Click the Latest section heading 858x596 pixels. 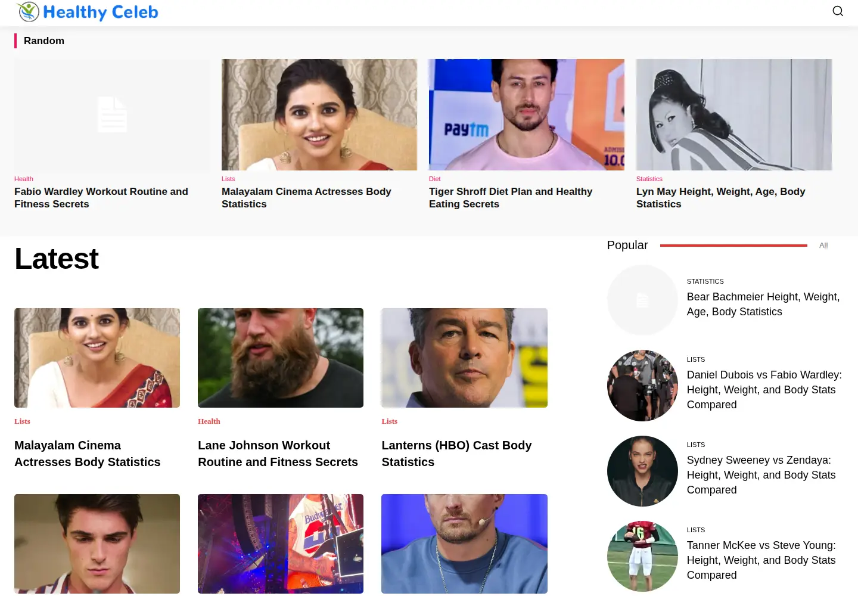tap(57, 259)
